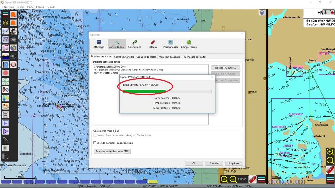
Task: Switch to the Groupes de cartes tab
Action: click(x=146, y=57)
